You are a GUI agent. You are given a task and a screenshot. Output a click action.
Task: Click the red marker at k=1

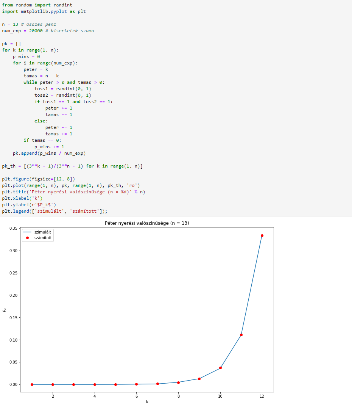click(32, 384)
